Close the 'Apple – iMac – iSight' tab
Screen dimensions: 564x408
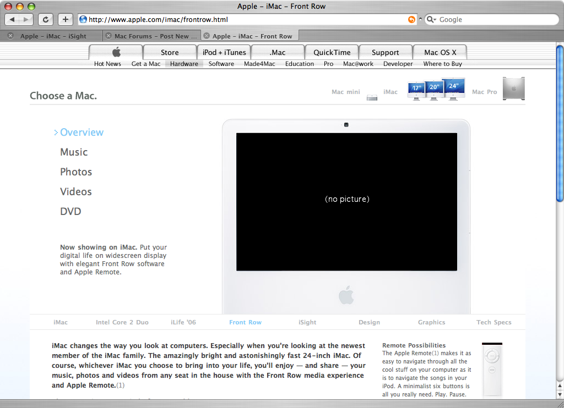[x=11, y=36]
